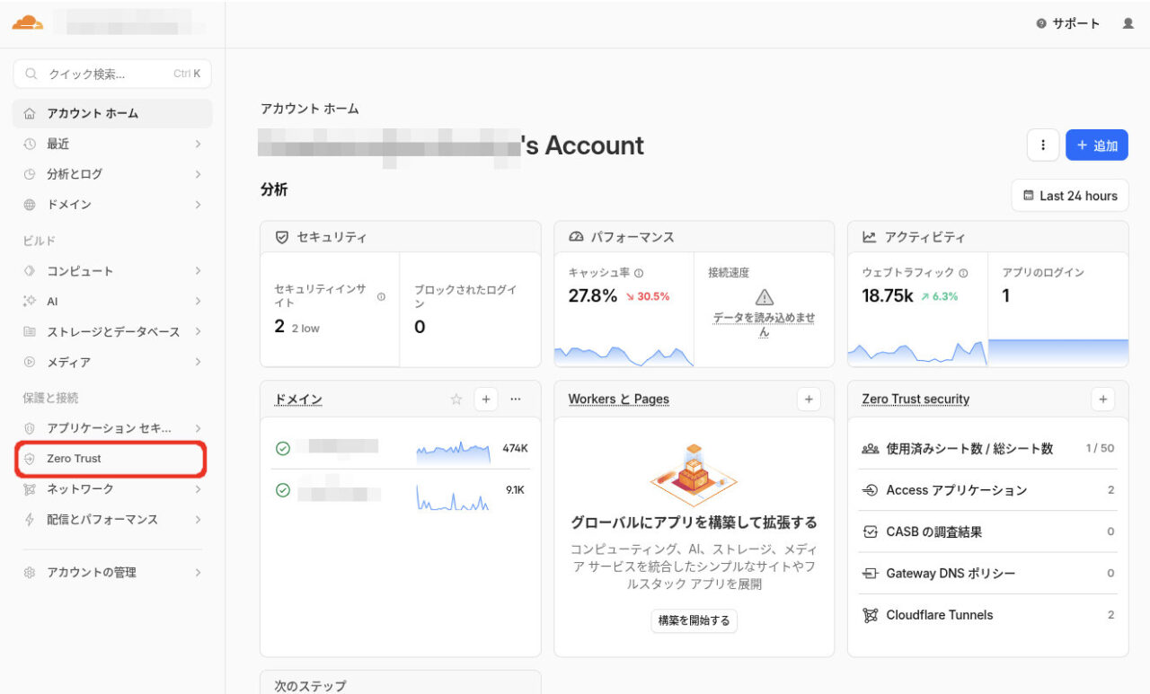Click info icon next to セキュリティインサイト
This screenshot has width=1150, height=694.
click(381, 296)
